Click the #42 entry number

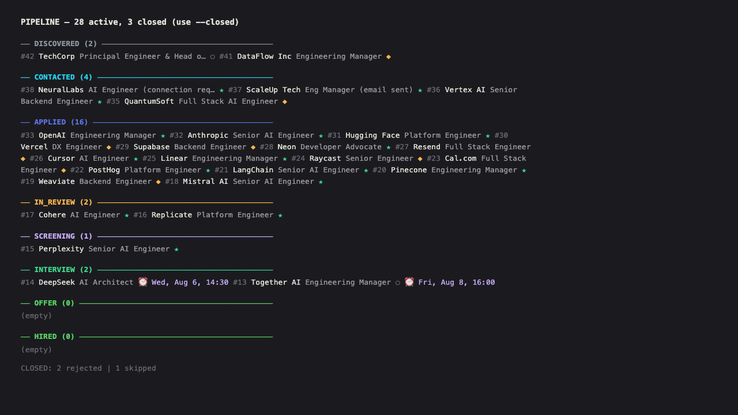(28, 56)
